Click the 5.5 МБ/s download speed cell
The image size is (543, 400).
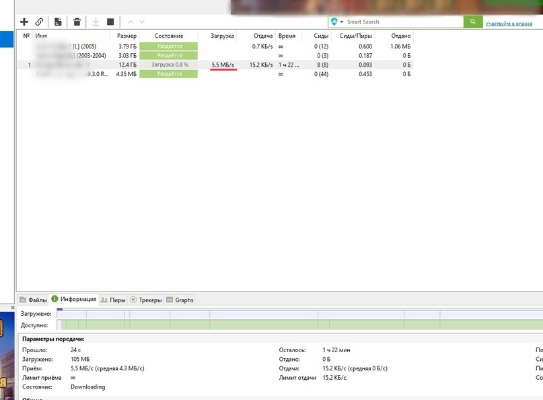tap(223, 65)
